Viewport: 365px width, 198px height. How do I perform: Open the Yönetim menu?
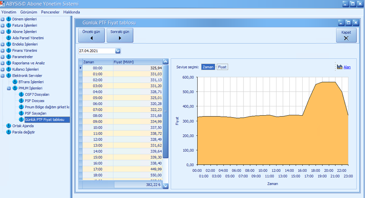click(x=9, y=12)
